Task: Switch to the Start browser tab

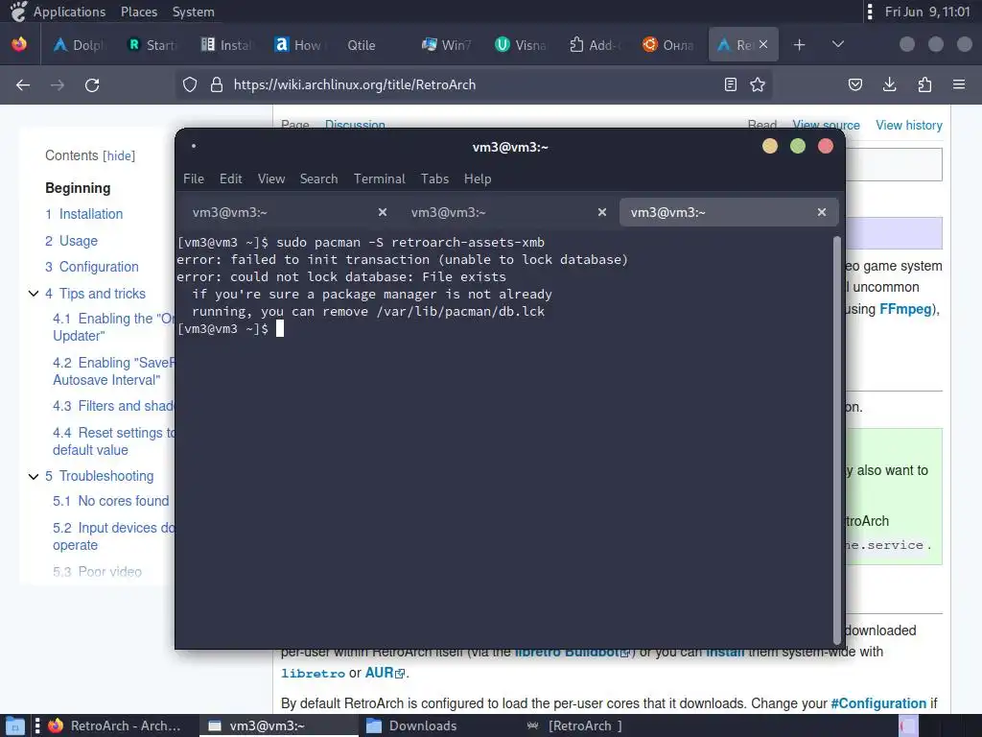Action: [x=152, y=45]
